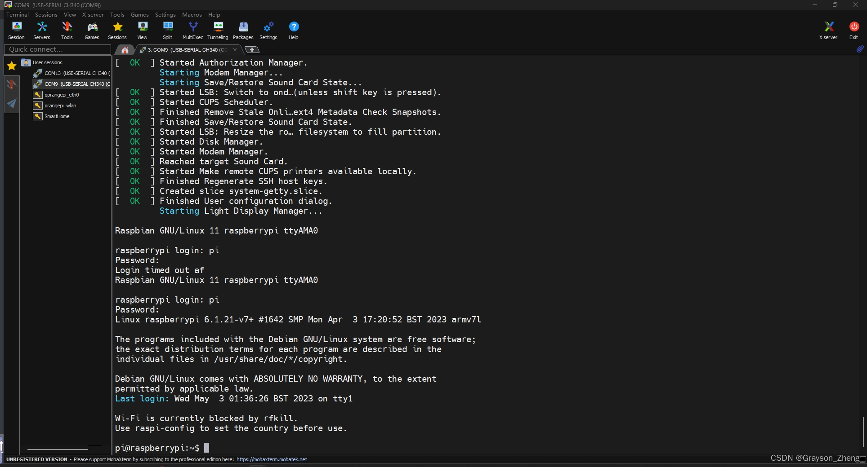Open the View menu in menu bar

coord(70,15)
